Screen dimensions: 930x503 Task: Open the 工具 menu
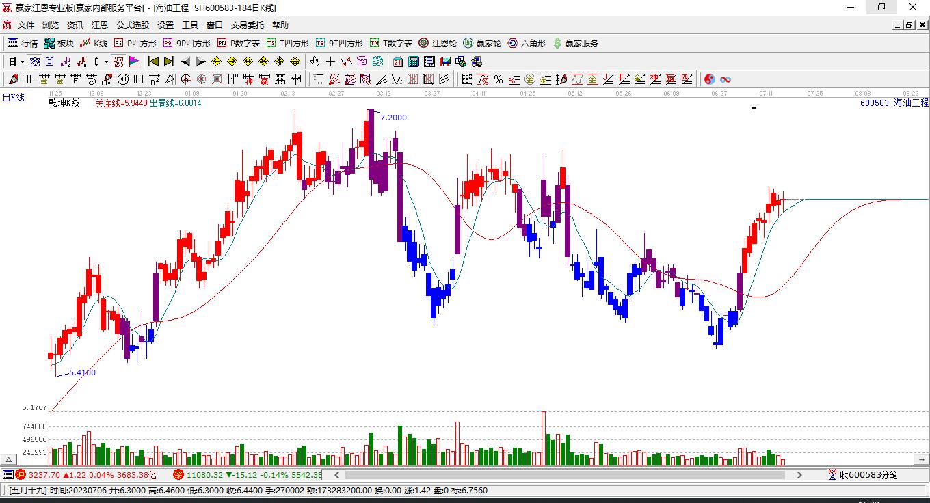click(190, 25)
